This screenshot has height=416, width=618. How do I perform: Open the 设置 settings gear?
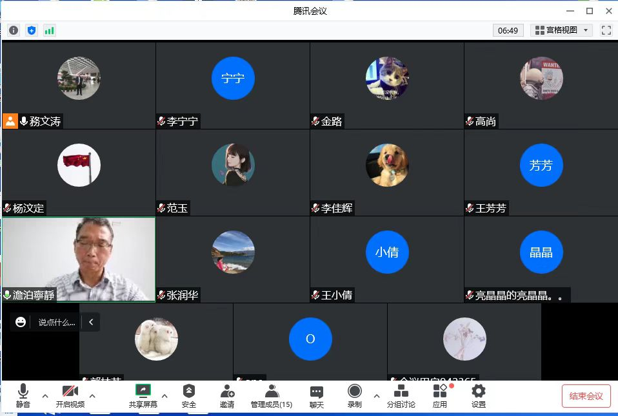(478, 396)
